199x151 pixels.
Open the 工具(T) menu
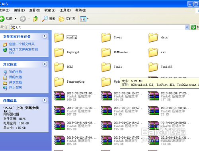(x=65, y=10)
